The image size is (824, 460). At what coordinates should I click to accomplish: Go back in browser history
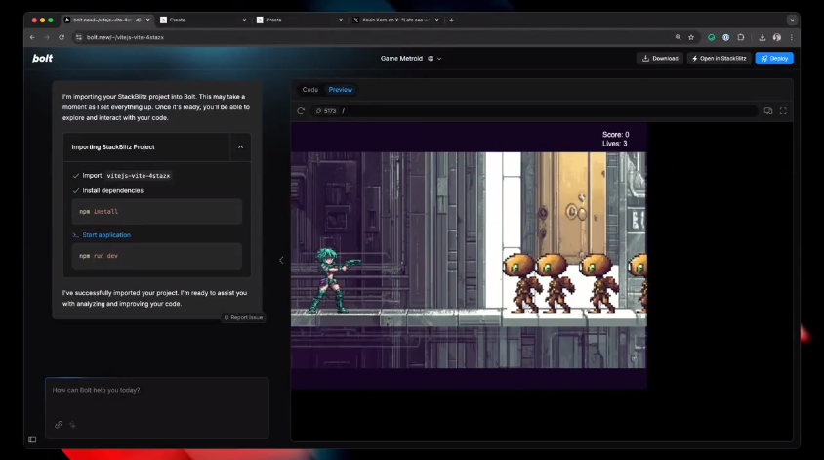pyautogui.click(x=32, y=37)
